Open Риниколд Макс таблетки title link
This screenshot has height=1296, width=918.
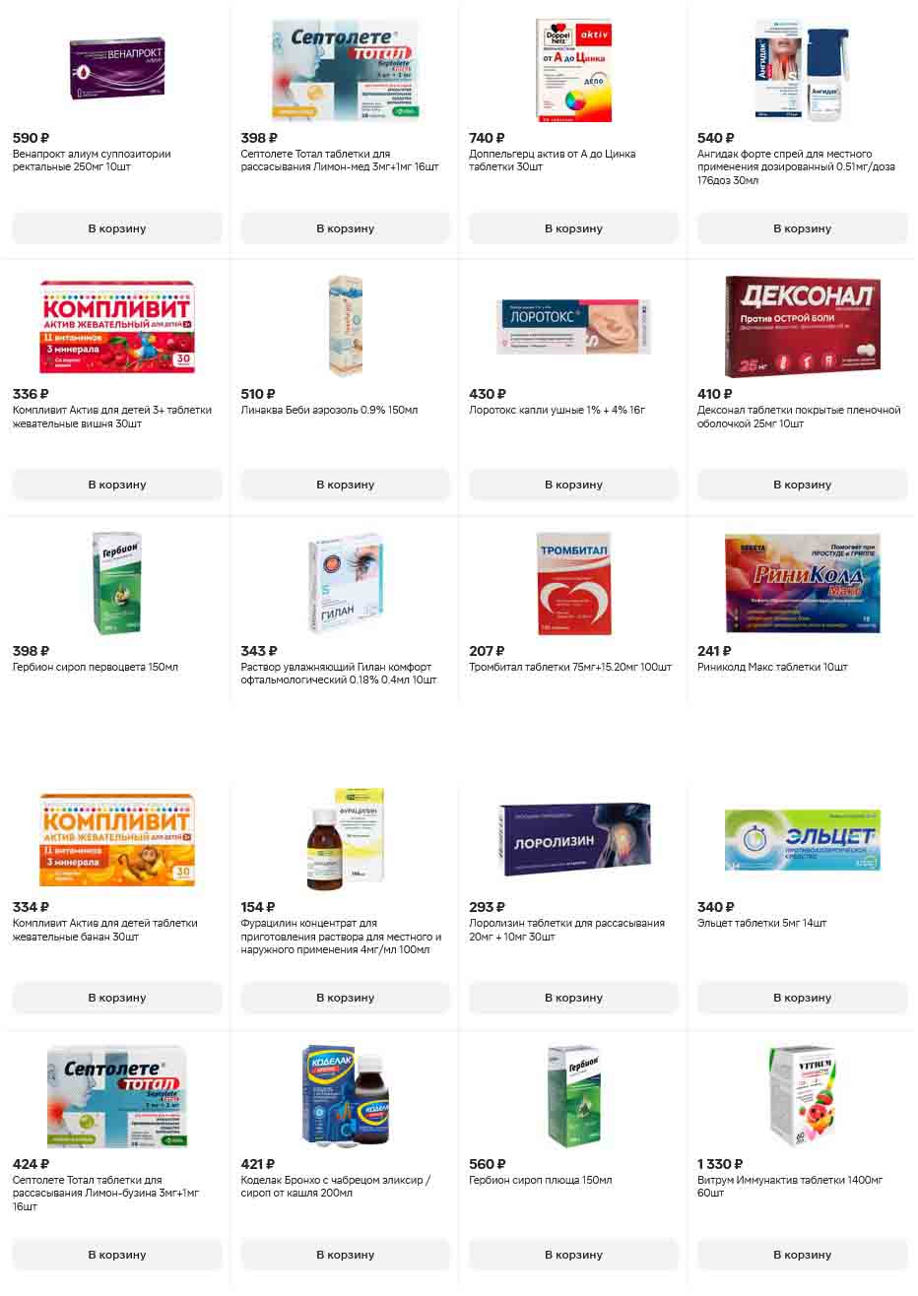pos(772,667)
